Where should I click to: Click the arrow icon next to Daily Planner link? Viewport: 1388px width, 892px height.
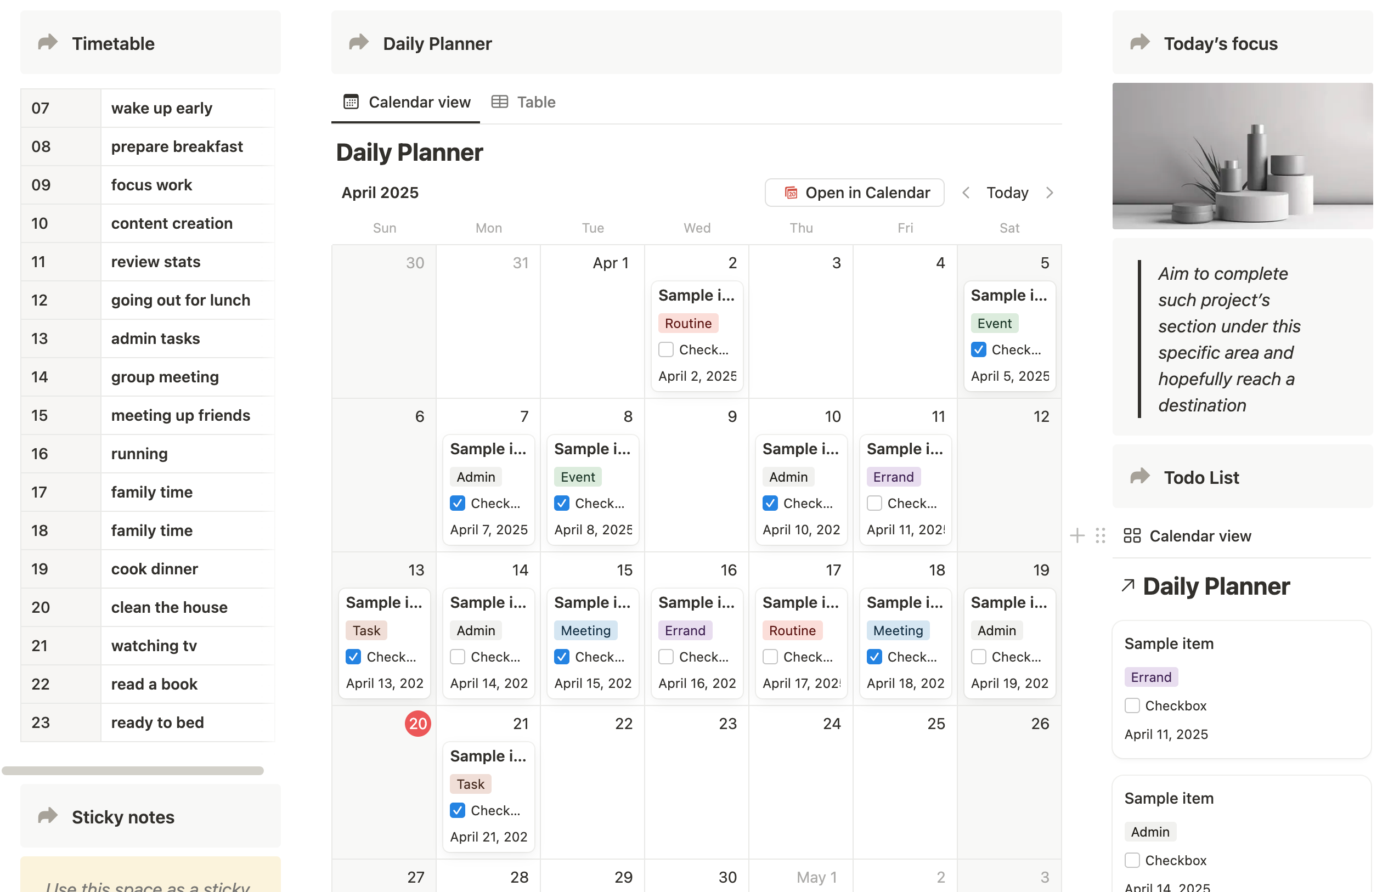point(1127,585)
